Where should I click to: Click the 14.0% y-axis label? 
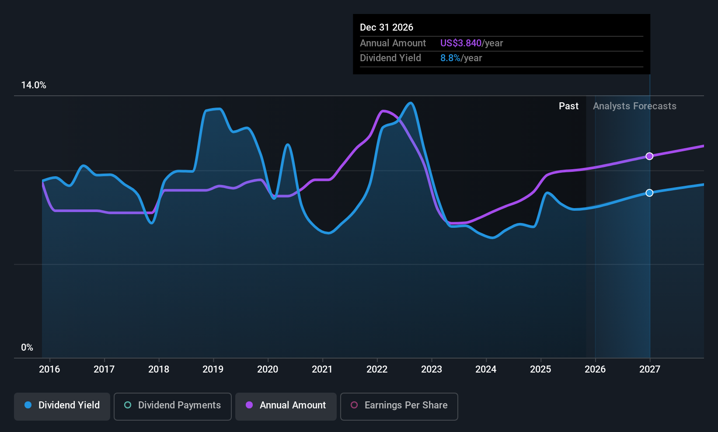point(34,85)
